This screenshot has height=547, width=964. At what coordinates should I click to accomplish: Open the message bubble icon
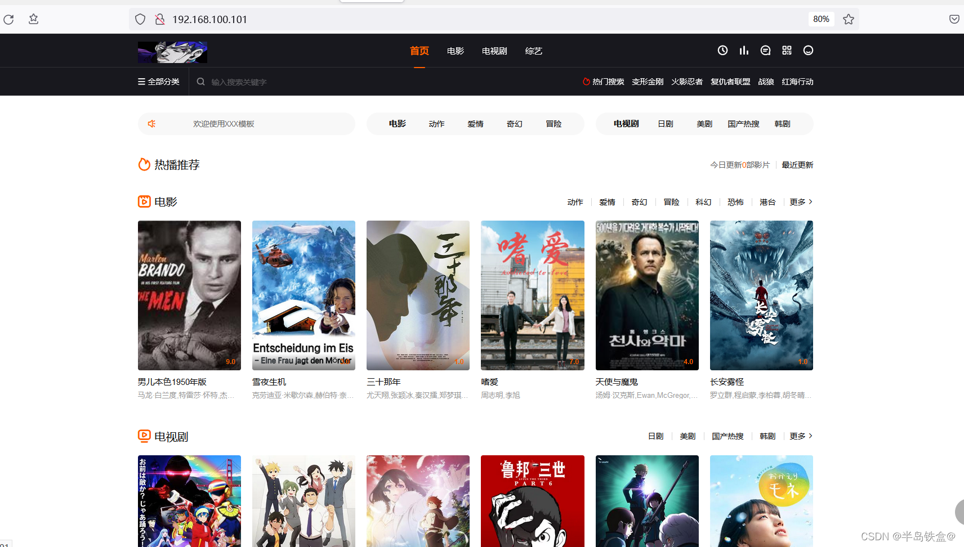point(765,51)
